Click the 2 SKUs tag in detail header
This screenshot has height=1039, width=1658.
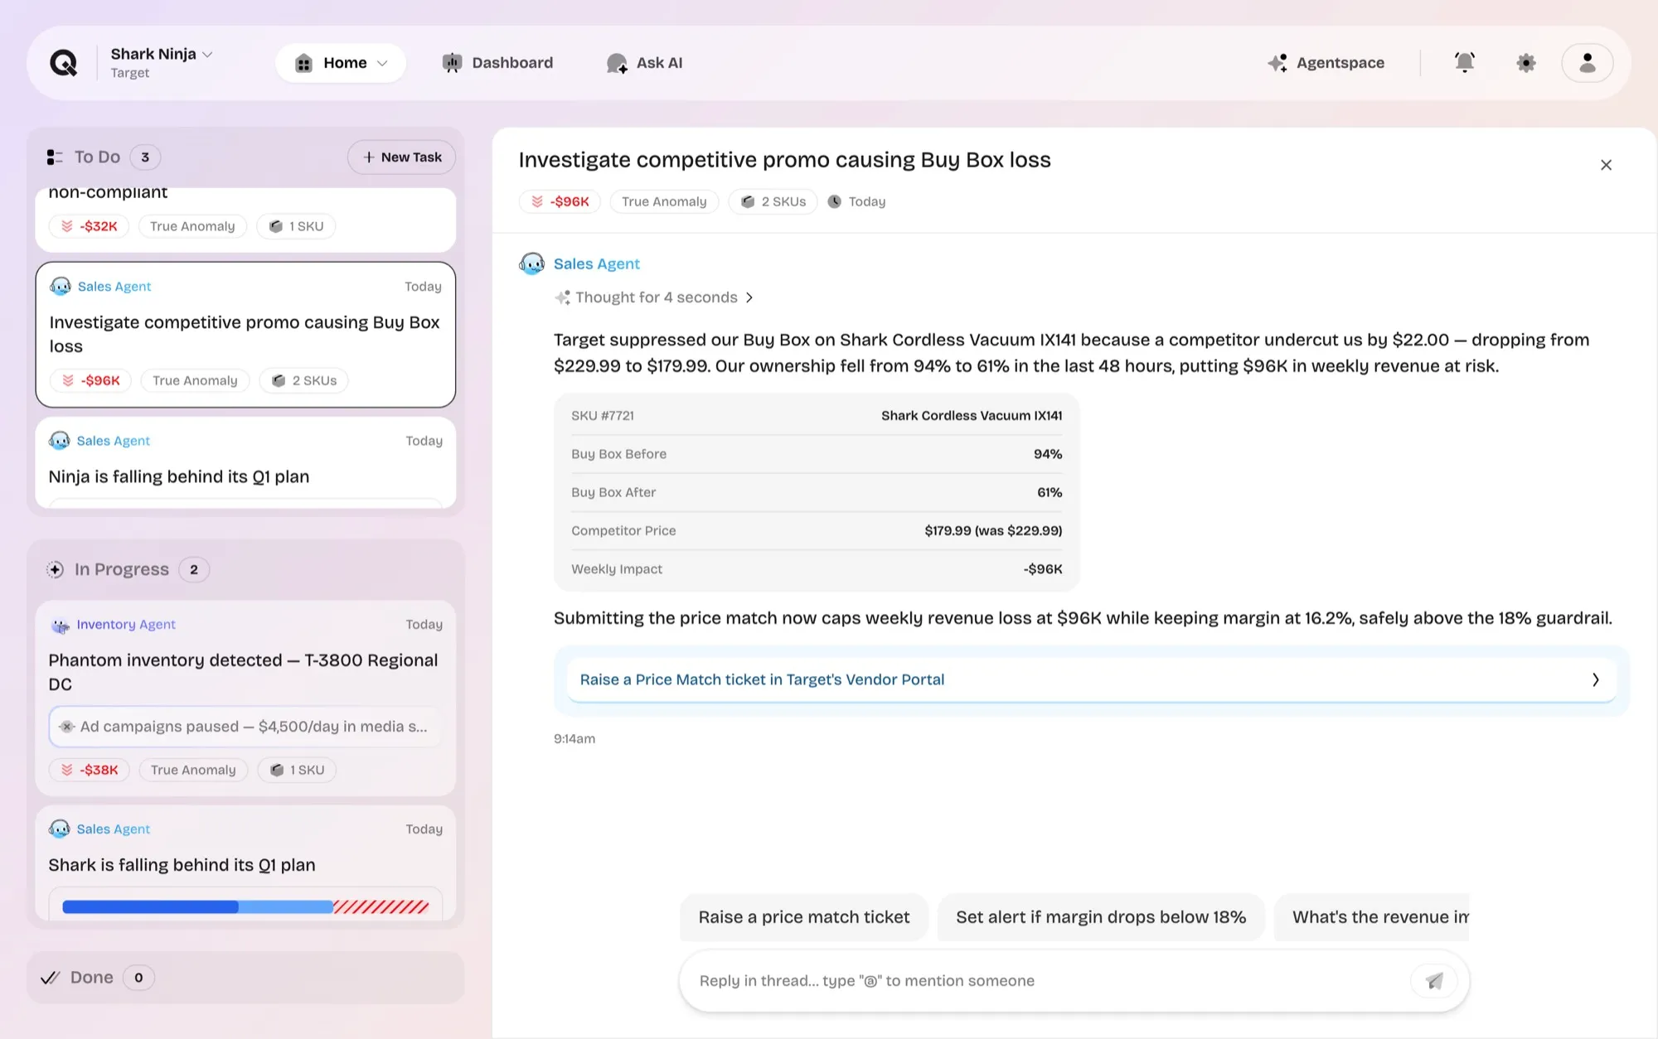773,201
